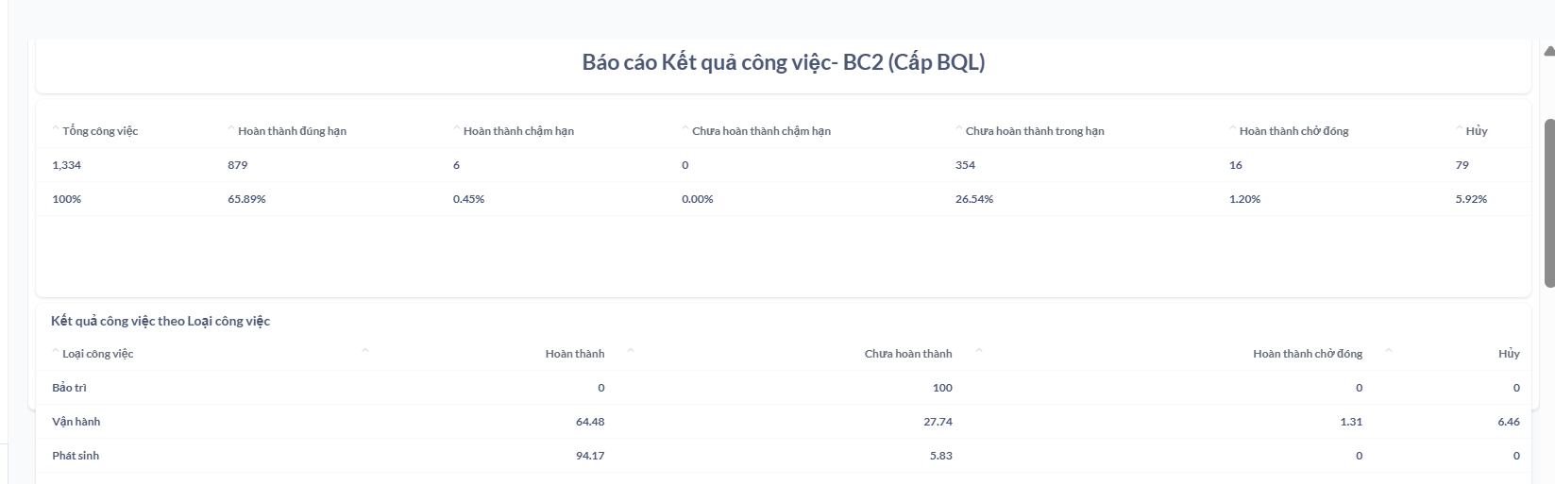Click sort arrow beside Chưa hoàn thành trong hạn
1555x484 pixels.
point(959,128)
